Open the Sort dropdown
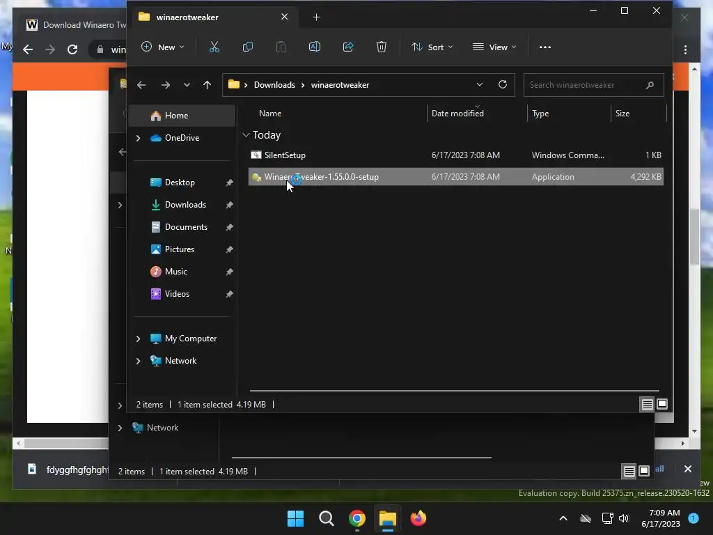Image resolution: width=713 pixels, height=535 pixels. point(432,47)
